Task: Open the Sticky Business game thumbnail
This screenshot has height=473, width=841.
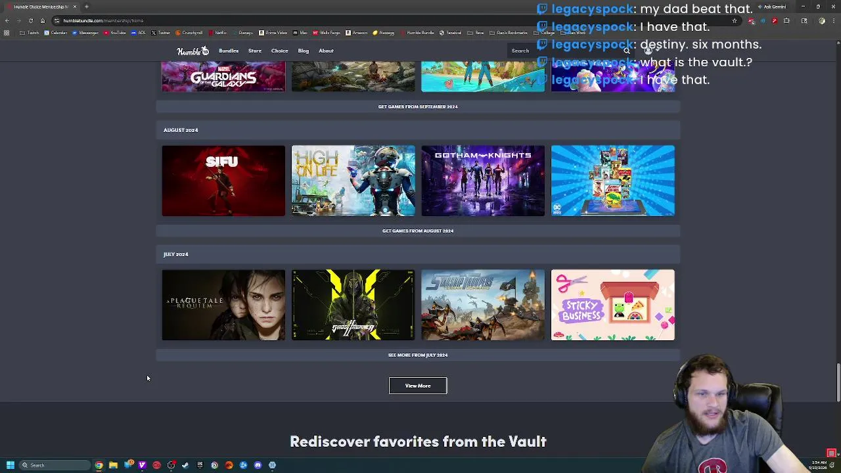Action: pyautogui.click(x=613, y=305)
